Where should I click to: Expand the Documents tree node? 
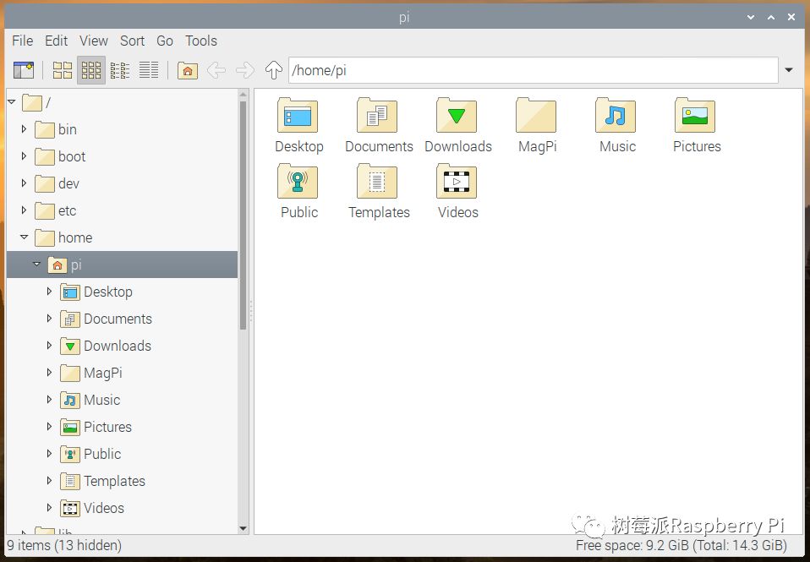(49, 319)
